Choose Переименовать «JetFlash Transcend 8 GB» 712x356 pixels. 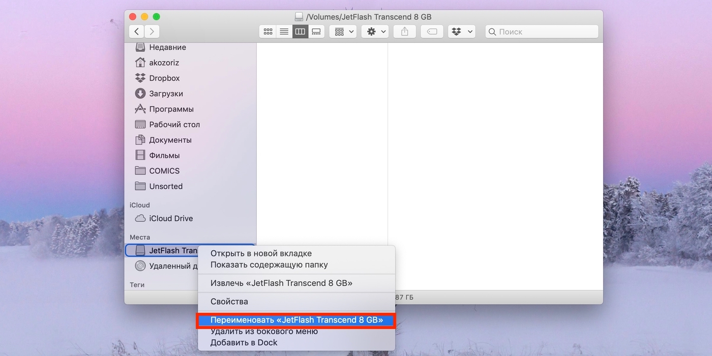coord(296,320)
